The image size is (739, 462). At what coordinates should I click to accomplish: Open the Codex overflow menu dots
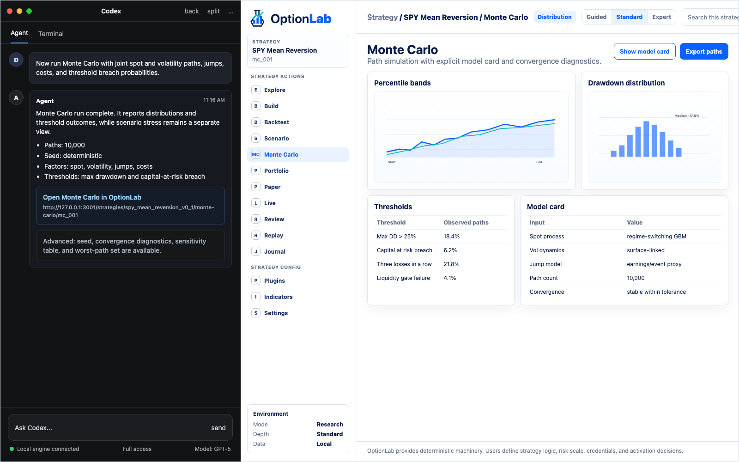[x=231, y=11]
